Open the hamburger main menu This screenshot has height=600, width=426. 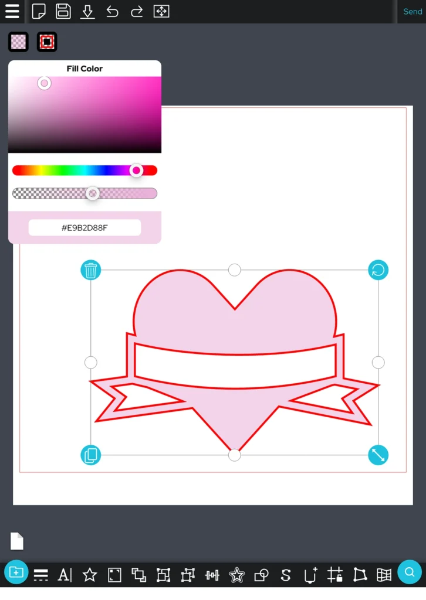pos(12,11)
